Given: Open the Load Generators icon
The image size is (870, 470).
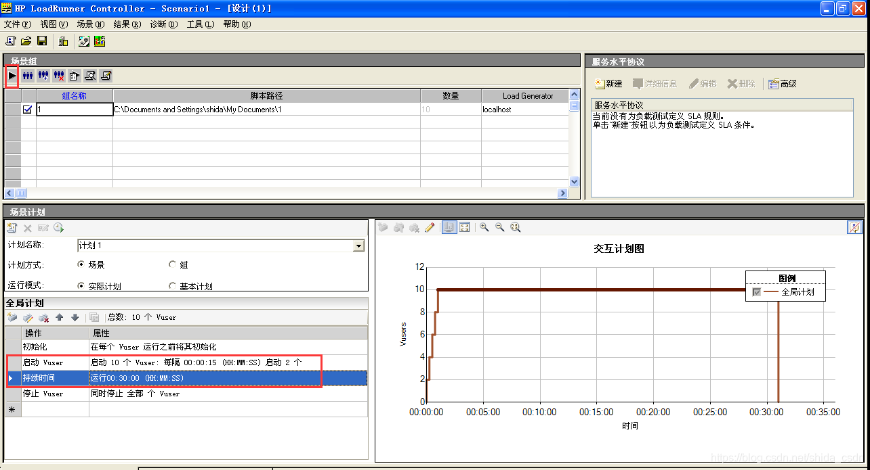Looking at the screenshot, I should click(x=64, y=41).
